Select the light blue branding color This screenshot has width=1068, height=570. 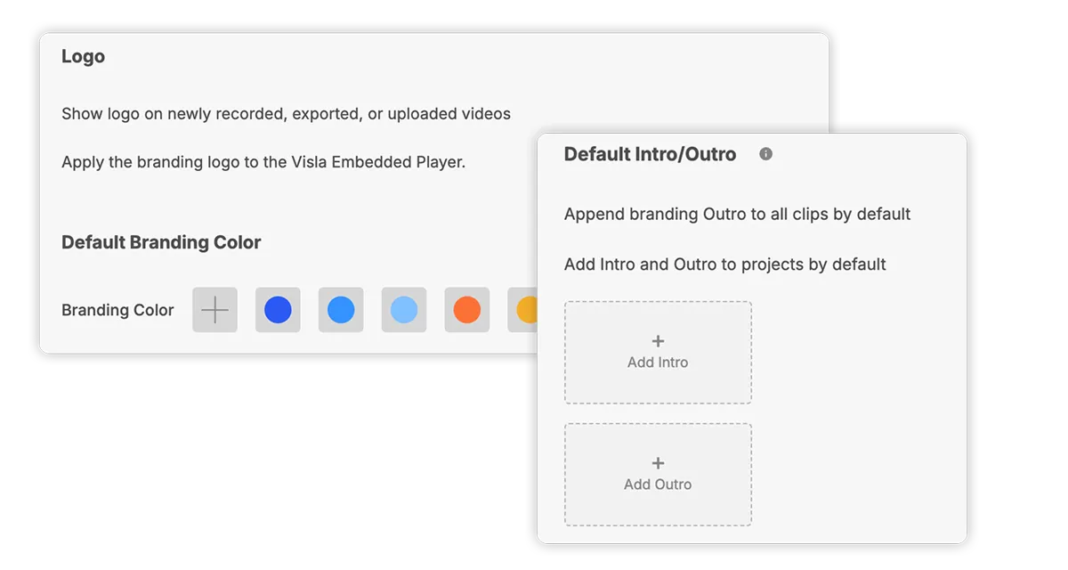point(404,310)
